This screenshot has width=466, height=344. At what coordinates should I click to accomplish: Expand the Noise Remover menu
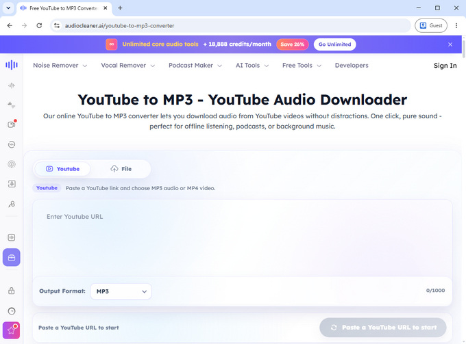[x=60, y=65]
